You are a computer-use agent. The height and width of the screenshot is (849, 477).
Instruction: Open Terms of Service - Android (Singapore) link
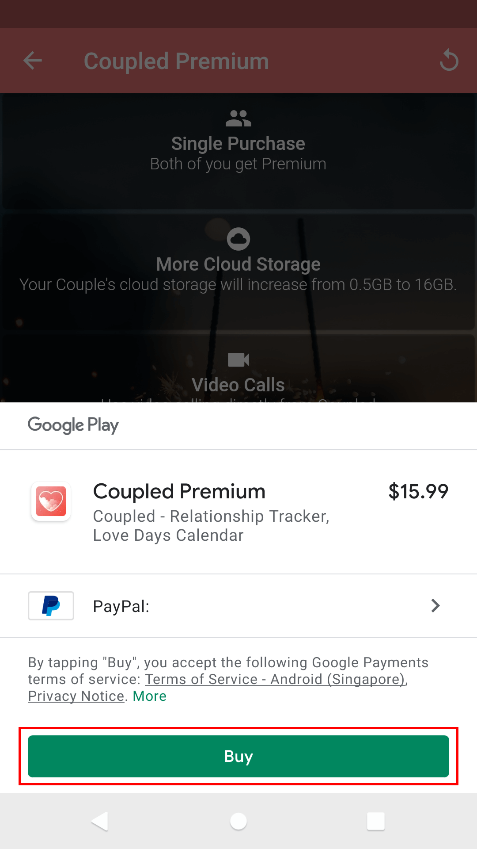coord(275,679)
